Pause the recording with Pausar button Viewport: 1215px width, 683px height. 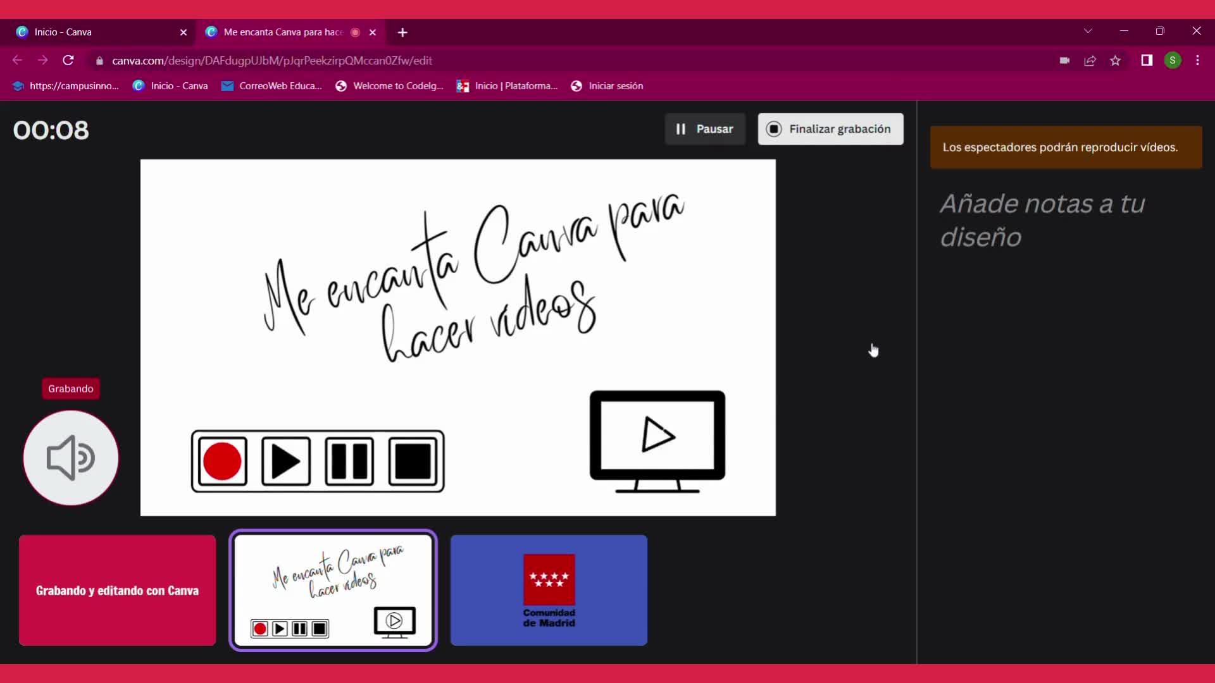pyautogui.click(x=704, y=129)
